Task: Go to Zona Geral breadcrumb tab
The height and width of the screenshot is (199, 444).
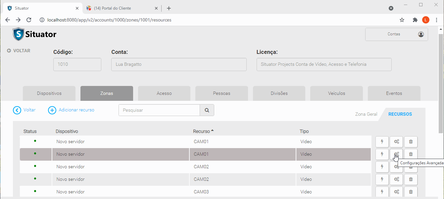Action: pyautogui.click(x=366, y=114)
